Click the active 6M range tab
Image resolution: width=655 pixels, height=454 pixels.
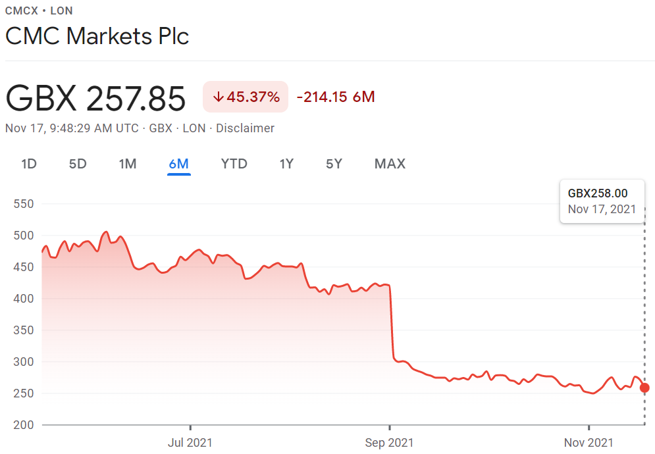(178, 164)
